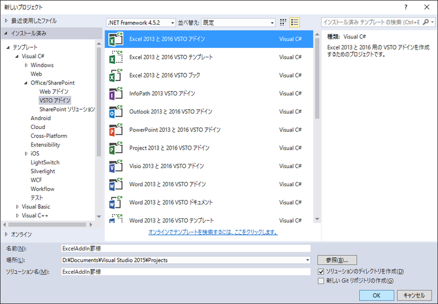Viewport: 438px width, 304px height.
Task: Switch to small icons view
Action: coord(283,22)
